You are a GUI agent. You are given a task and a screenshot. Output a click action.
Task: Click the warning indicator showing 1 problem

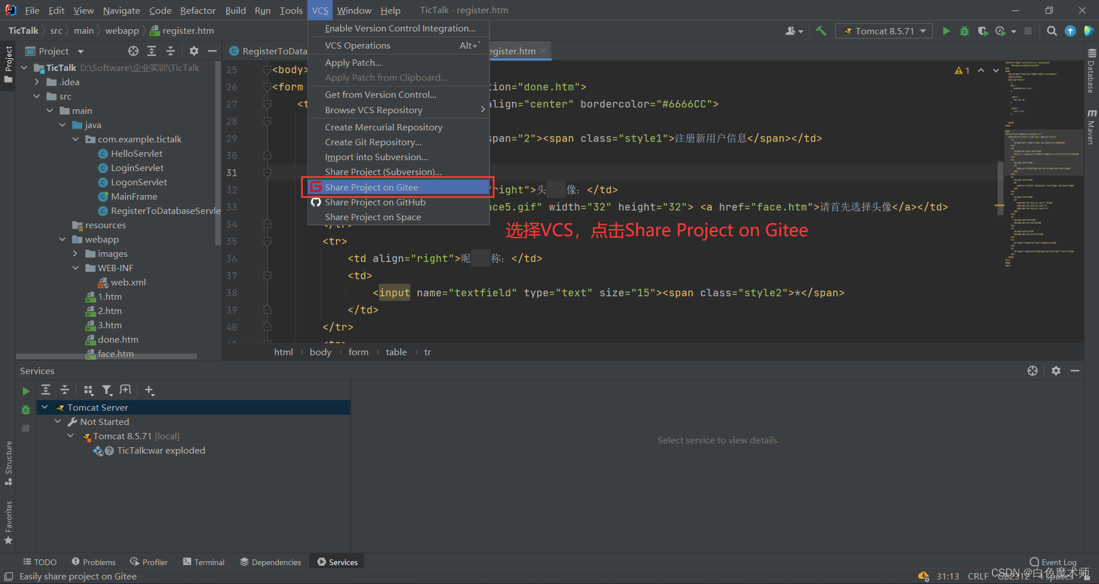point(962,70)
